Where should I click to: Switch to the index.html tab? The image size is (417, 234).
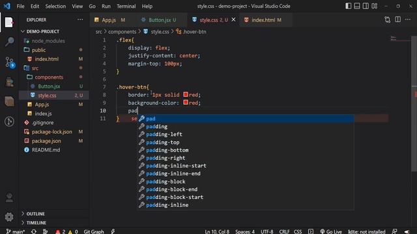266,20
